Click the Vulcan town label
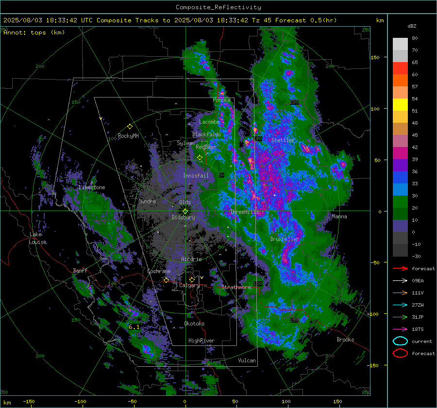Viewport: 437px width, 408px height. coord(247,360)
